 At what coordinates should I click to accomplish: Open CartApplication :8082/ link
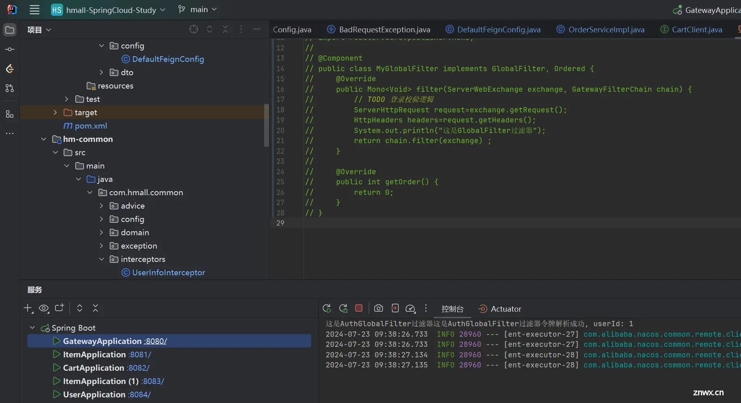138,368
